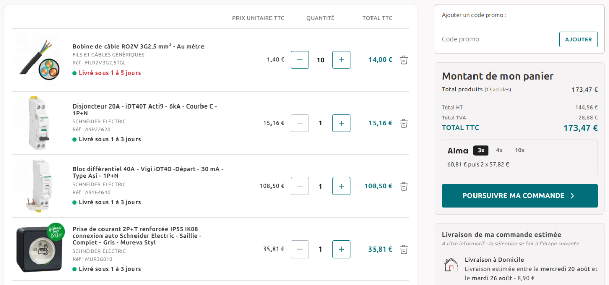Click the Livraison à Domicile house icon
This screenshot has height=285, width=609.
click(x=451, y=265)
